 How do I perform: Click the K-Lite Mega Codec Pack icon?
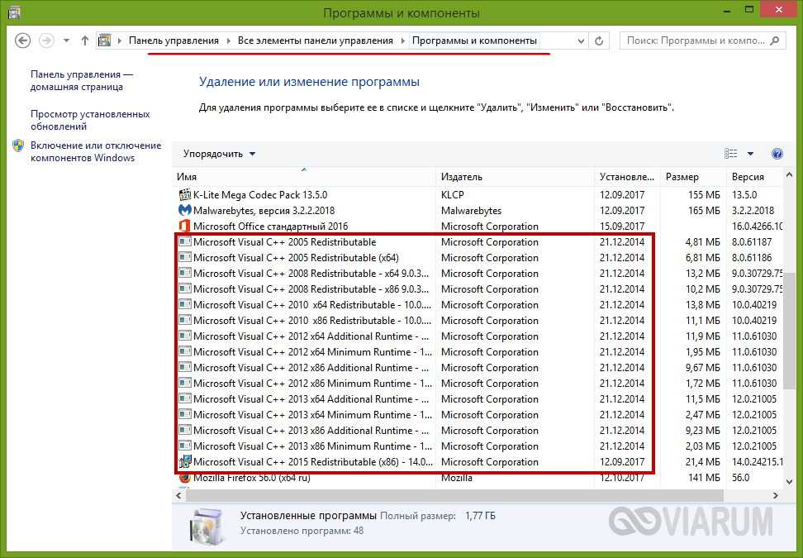pos(185,195)
